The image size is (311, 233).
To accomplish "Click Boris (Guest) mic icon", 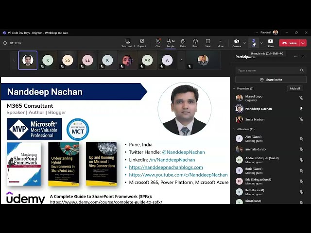I will 301,170.
